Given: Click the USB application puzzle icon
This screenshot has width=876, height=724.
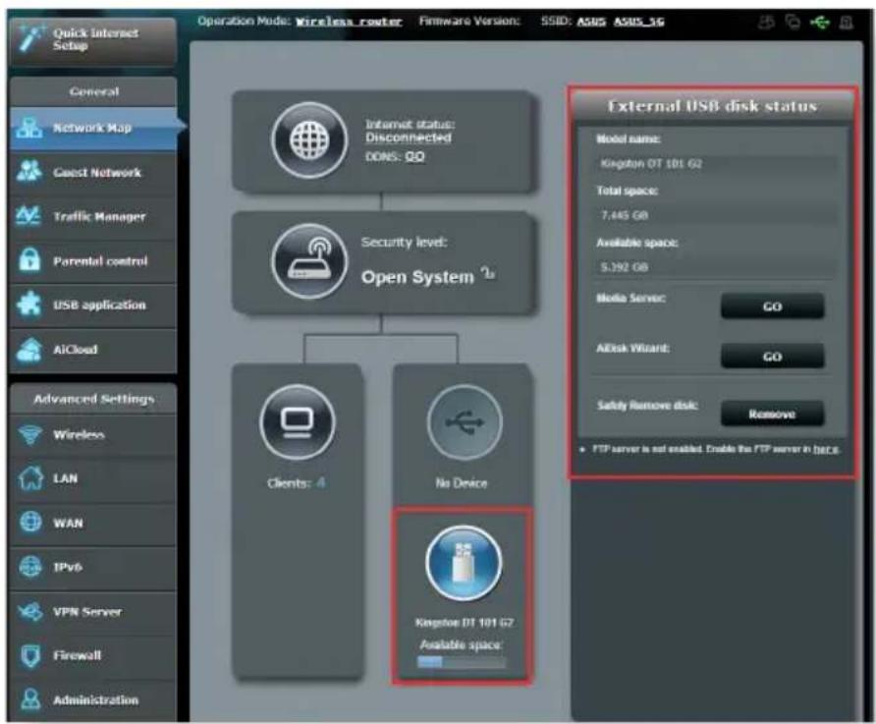Looking at the screenshot, I should (28, 304).
